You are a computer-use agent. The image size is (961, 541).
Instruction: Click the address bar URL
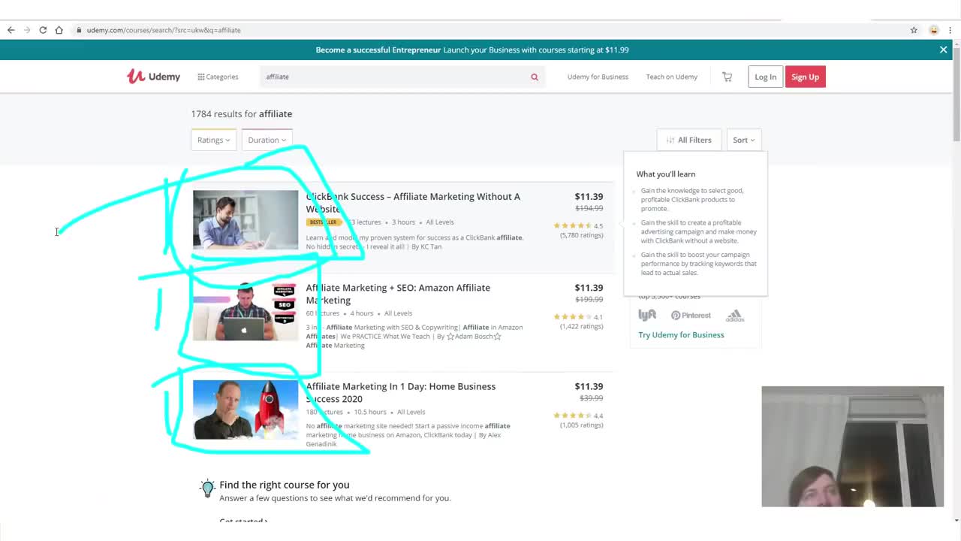[164, 30]
